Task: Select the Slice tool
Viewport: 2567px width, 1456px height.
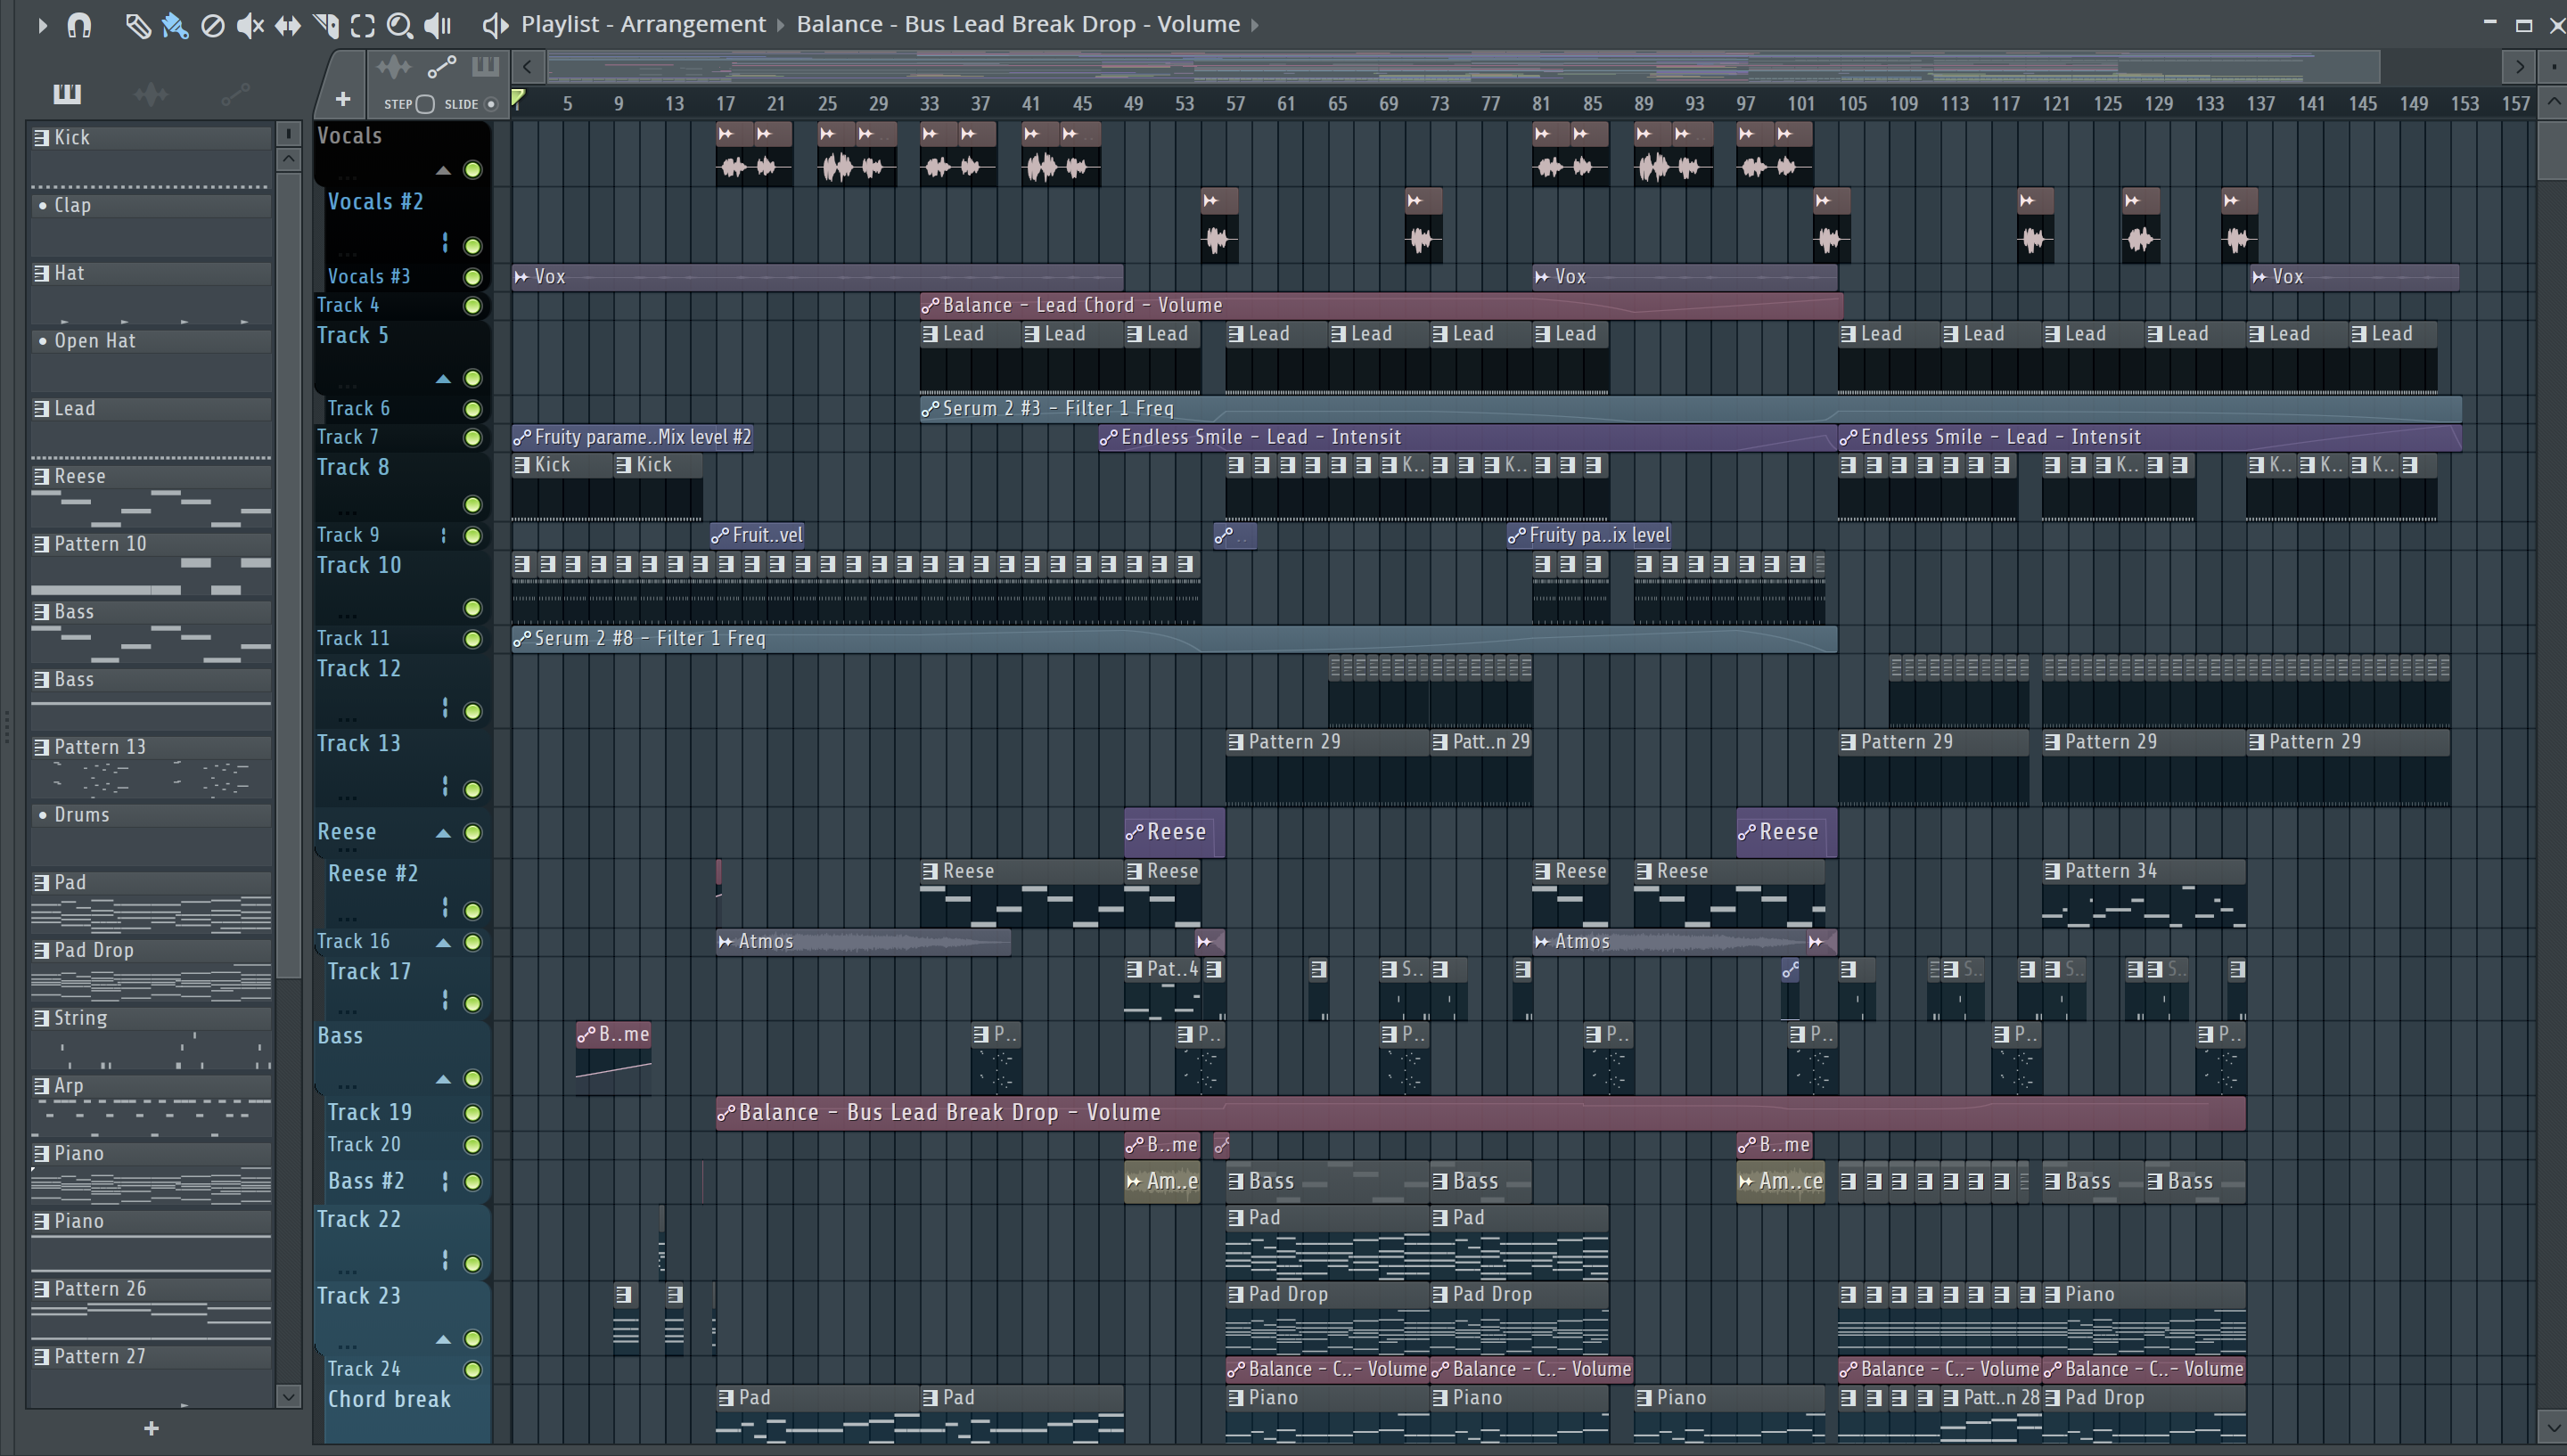Action: click(x=326, y=25)
